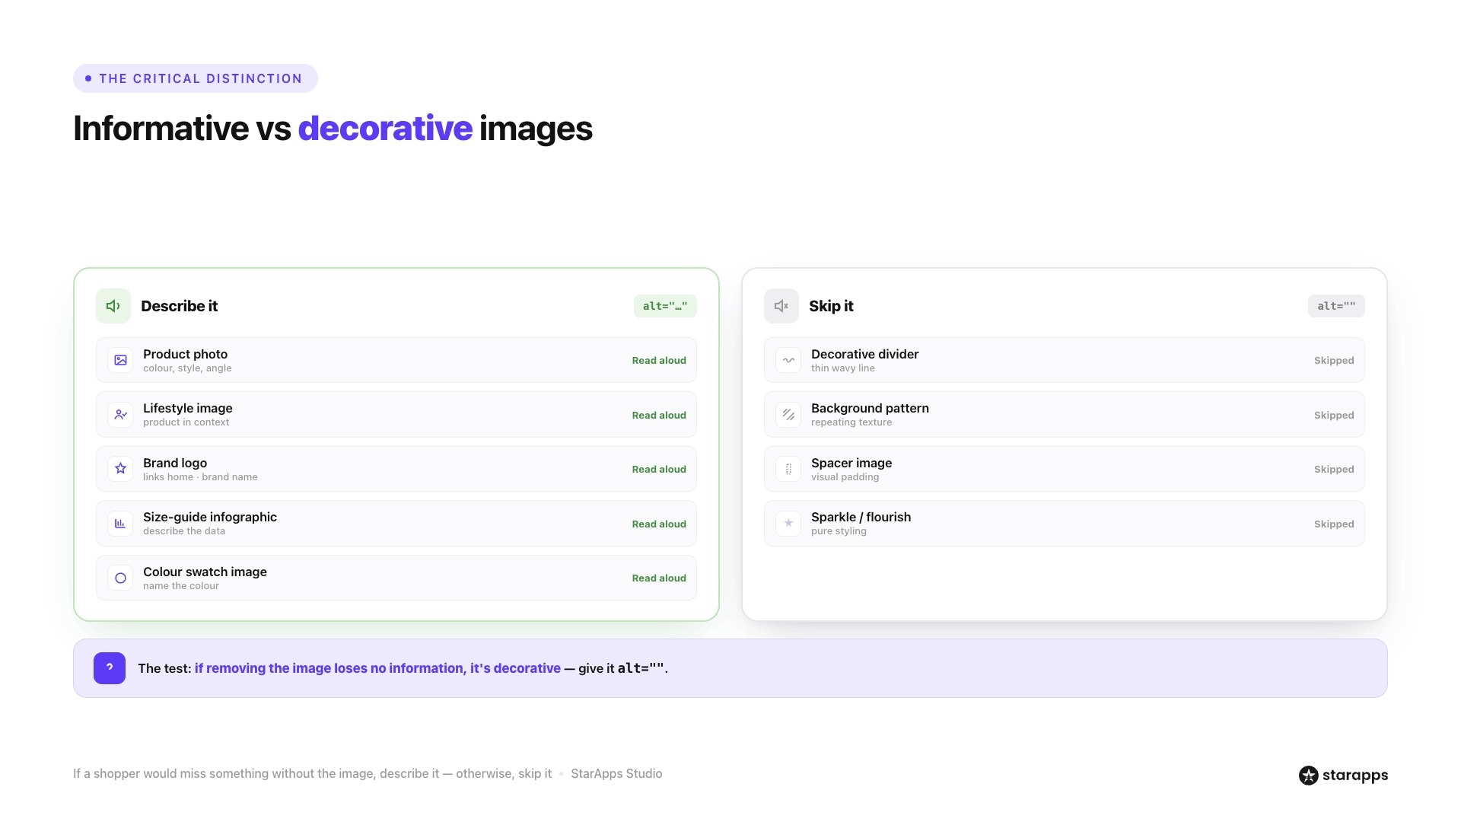Click the Product photo picture icon
This screenshot has width=1461, height=822.
(x=120, y=360)
